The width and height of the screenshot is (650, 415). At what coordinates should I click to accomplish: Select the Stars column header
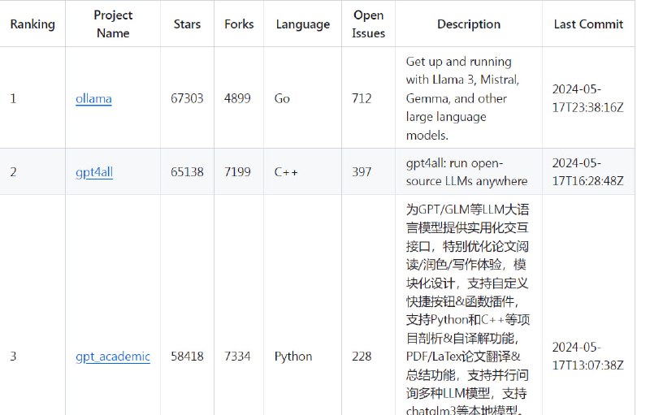tap(187, 24)
